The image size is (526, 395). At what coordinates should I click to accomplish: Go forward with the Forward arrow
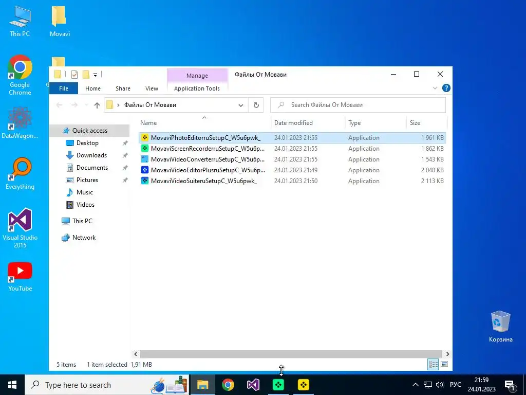tap(74, 105)
